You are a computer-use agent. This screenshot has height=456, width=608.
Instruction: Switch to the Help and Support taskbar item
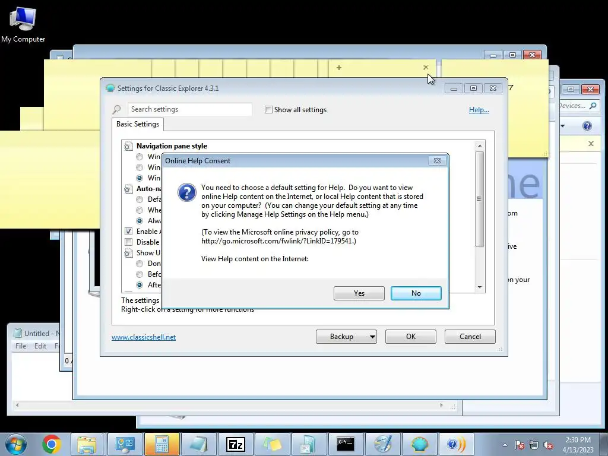(456, 444)
